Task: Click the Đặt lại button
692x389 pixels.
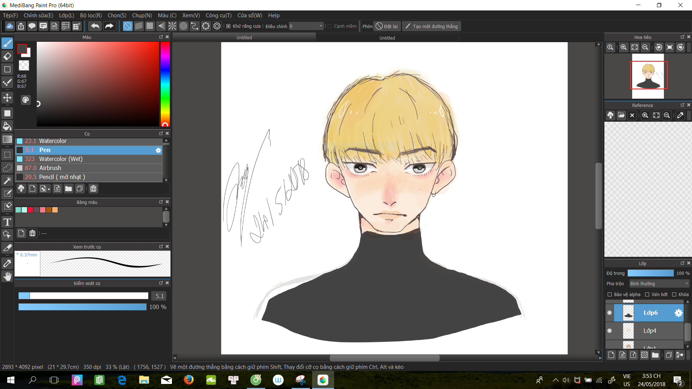Action: click(387, 26)
